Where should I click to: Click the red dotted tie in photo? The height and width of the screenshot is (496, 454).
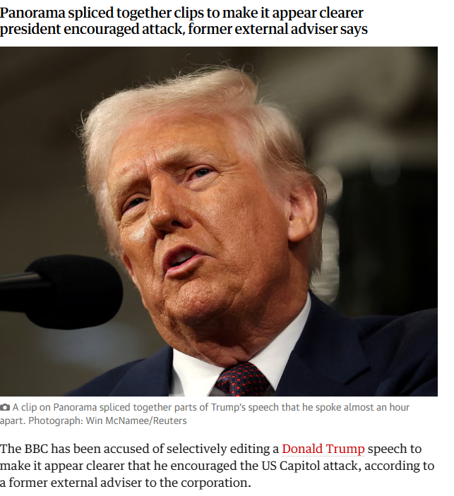point(242,380)
